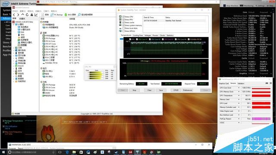
Task: Click PerfCap Reason purple graph bar
Action: point(261,119)
